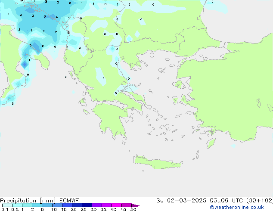
Task: Click the ECMWF model label
Action: pos(69,201)
